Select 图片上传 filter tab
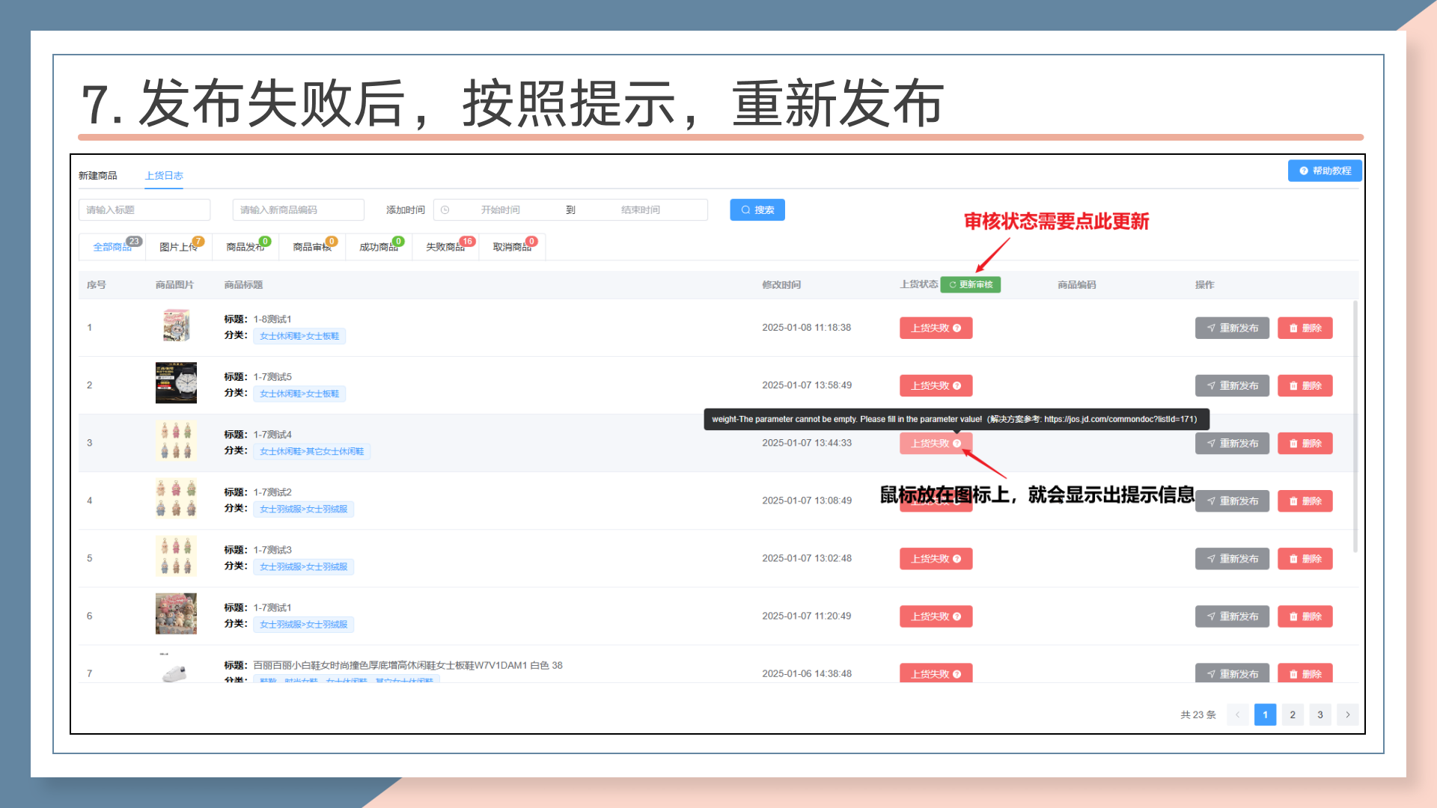 click(178, 247)
